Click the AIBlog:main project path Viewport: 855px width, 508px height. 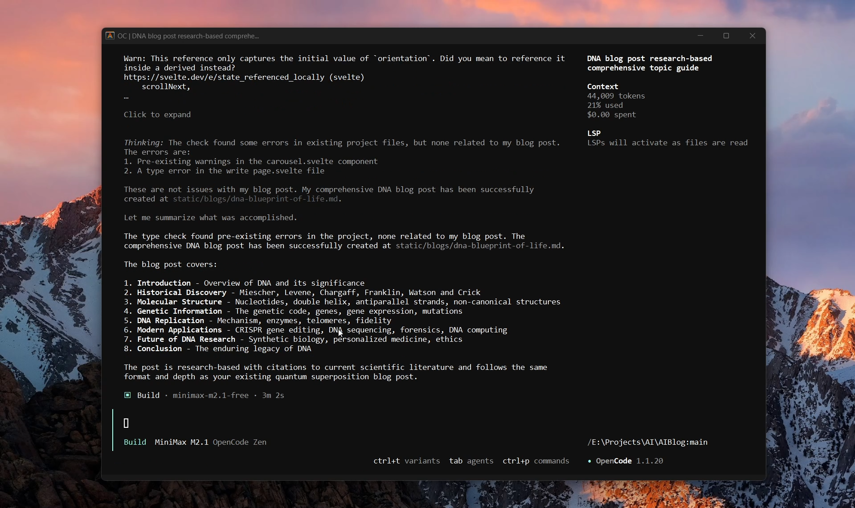647,442
